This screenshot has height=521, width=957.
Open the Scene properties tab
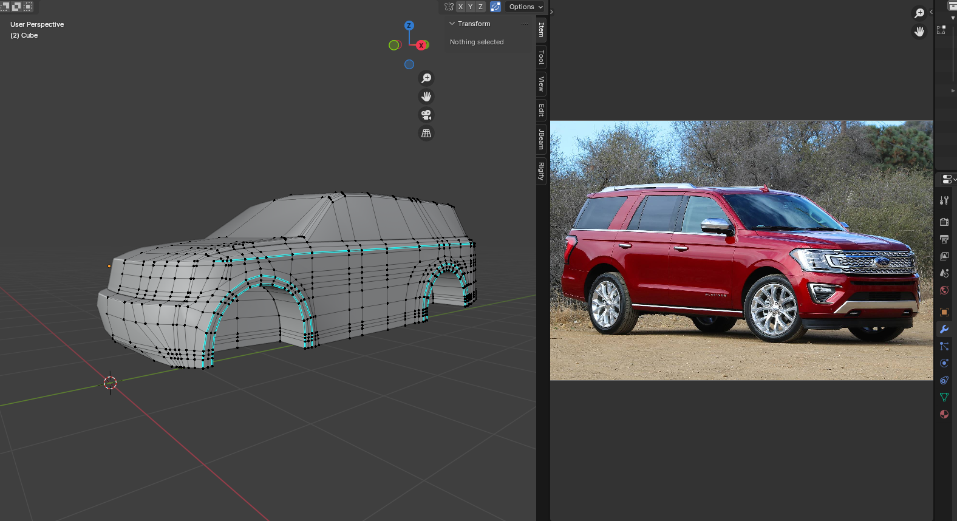coord(944,273)
